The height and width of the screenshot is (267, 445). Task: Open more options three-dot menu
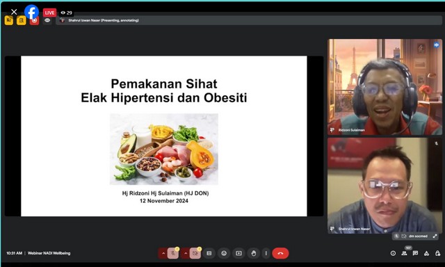coord(266,253)
